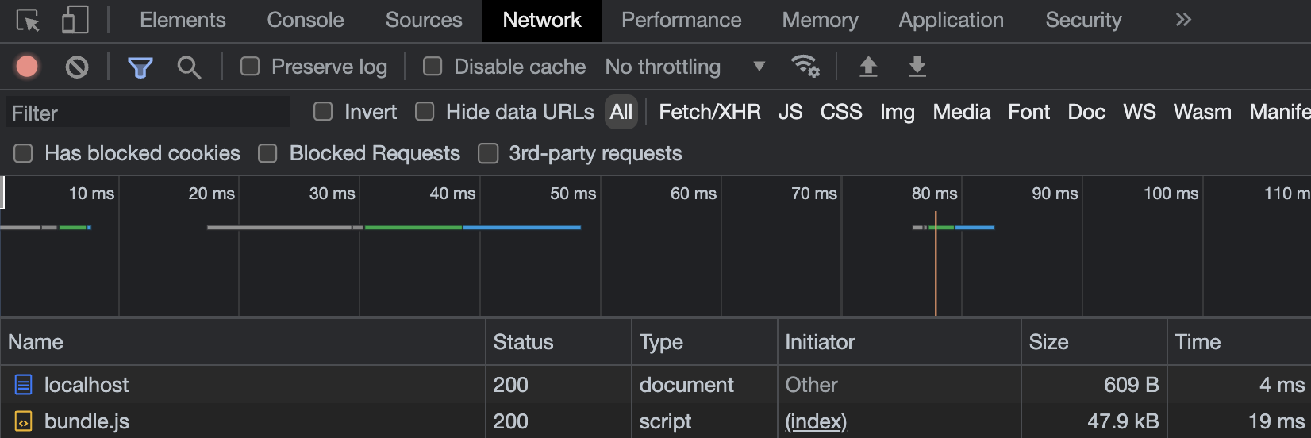Stop recording network log
1311x438 pixels.
27,67
